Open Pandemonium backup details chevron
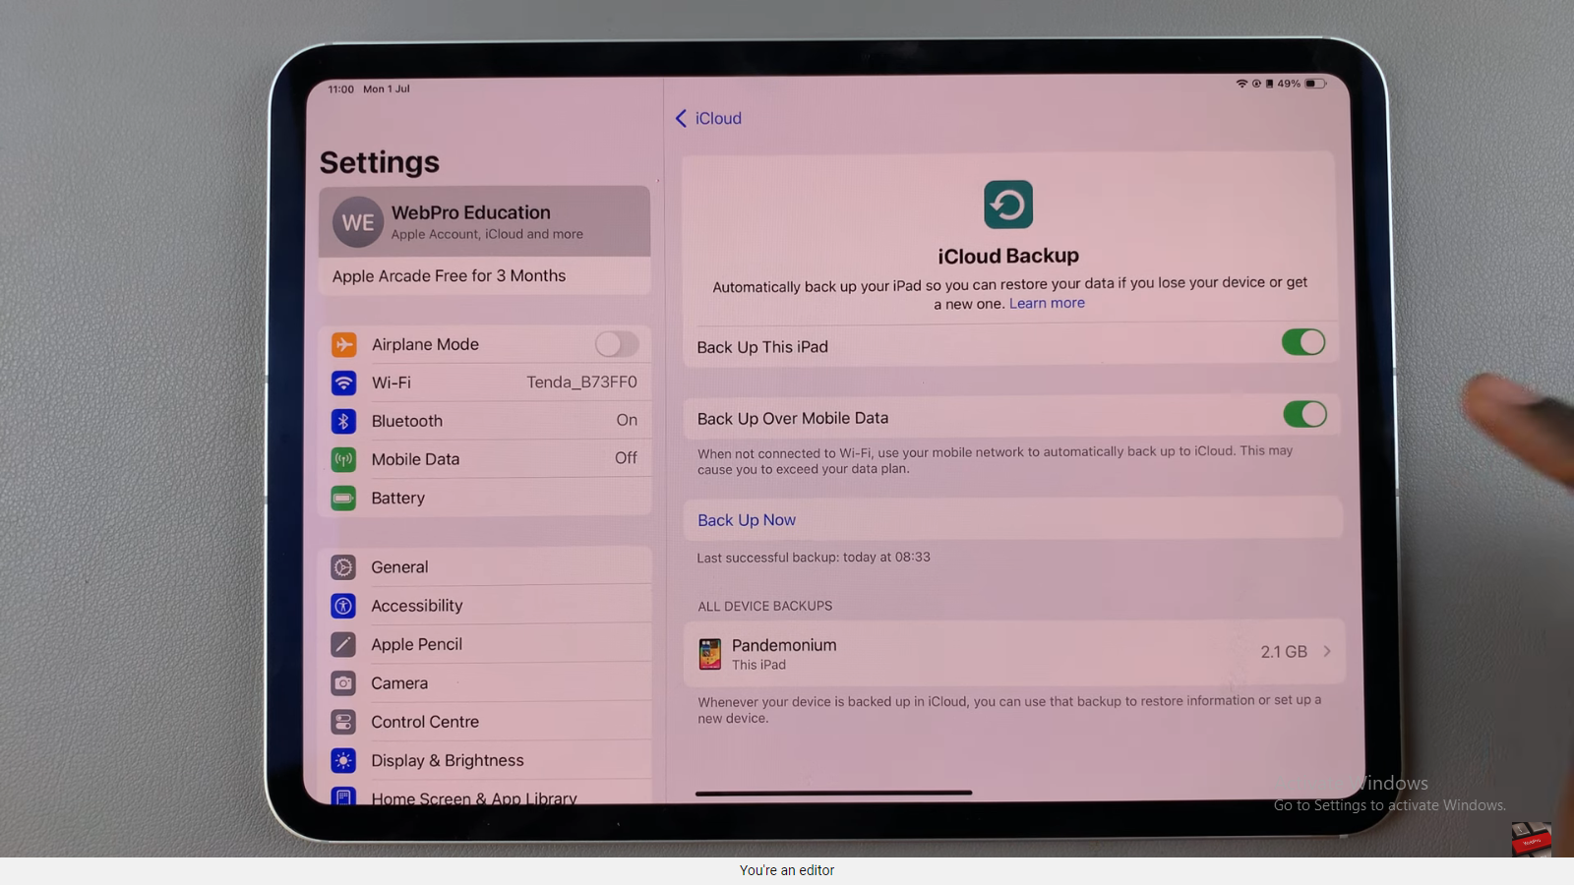 [x=1327, y=651]
